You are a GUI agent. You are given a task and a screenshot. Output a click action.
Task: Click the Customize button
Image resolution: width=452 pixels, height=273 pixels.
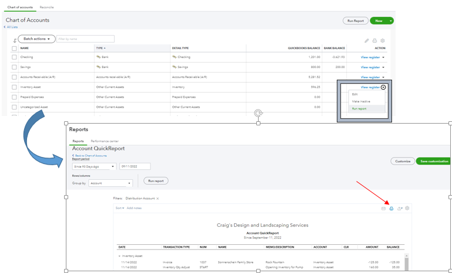[403, 161]
